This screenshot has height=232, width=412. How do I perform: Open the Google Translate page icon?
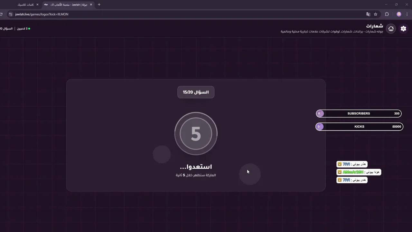point(368,14)
